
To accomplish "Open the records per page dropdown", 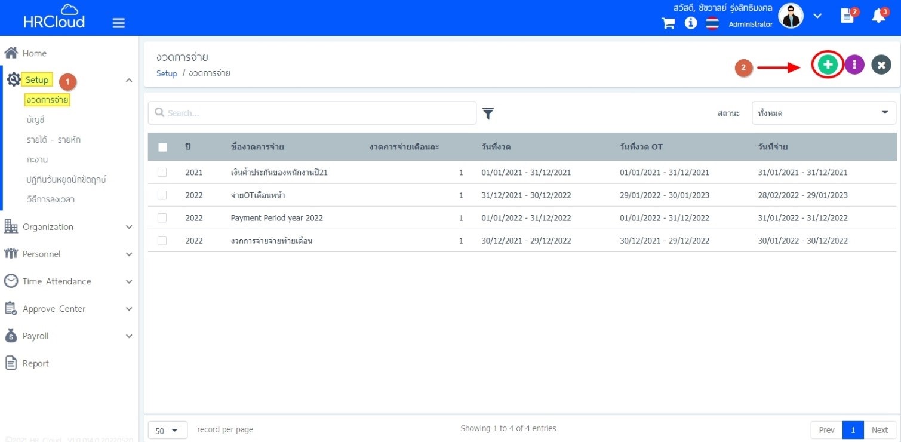I will tap(167, 430).
